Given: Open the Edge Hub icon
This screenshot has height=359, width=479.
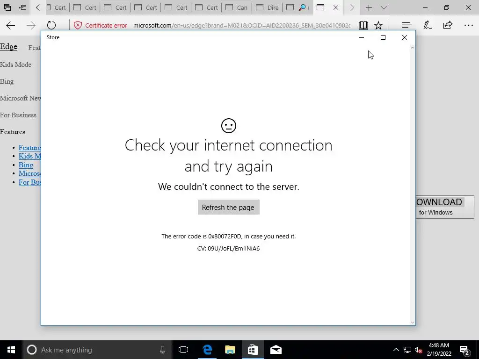Looking at the screenshot, I should point(406,25).
